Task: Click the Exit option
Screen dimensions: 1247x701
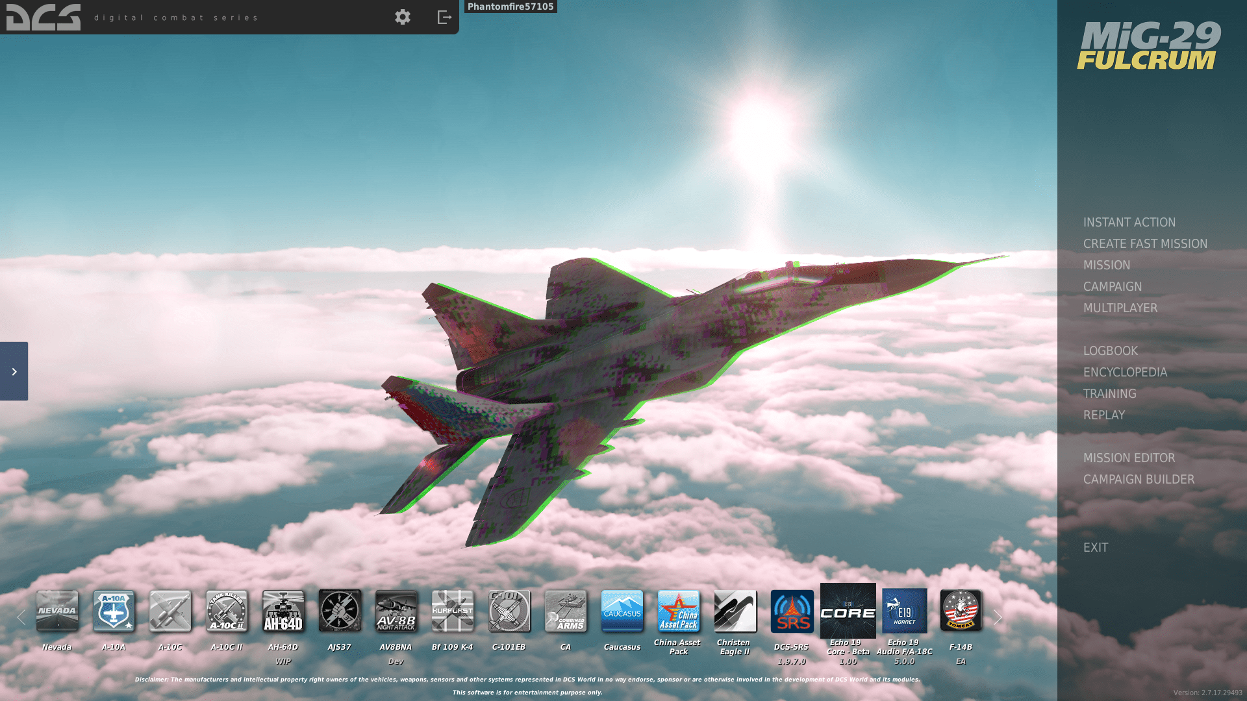Action: (1095, 547)
